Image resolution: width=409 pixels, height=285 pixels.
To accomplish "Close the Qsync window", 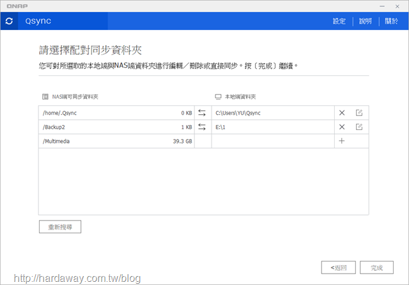I will (397, 6).
